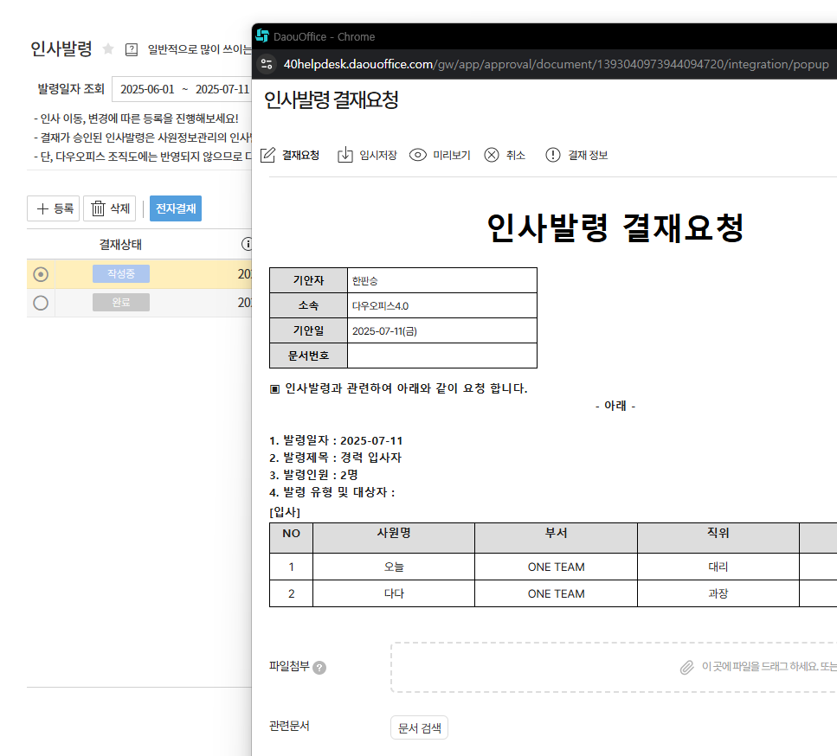Screen dimensions: 837x756
Task: Click the favorite star next to 인사발령
Action: click(x=108, y=49)
